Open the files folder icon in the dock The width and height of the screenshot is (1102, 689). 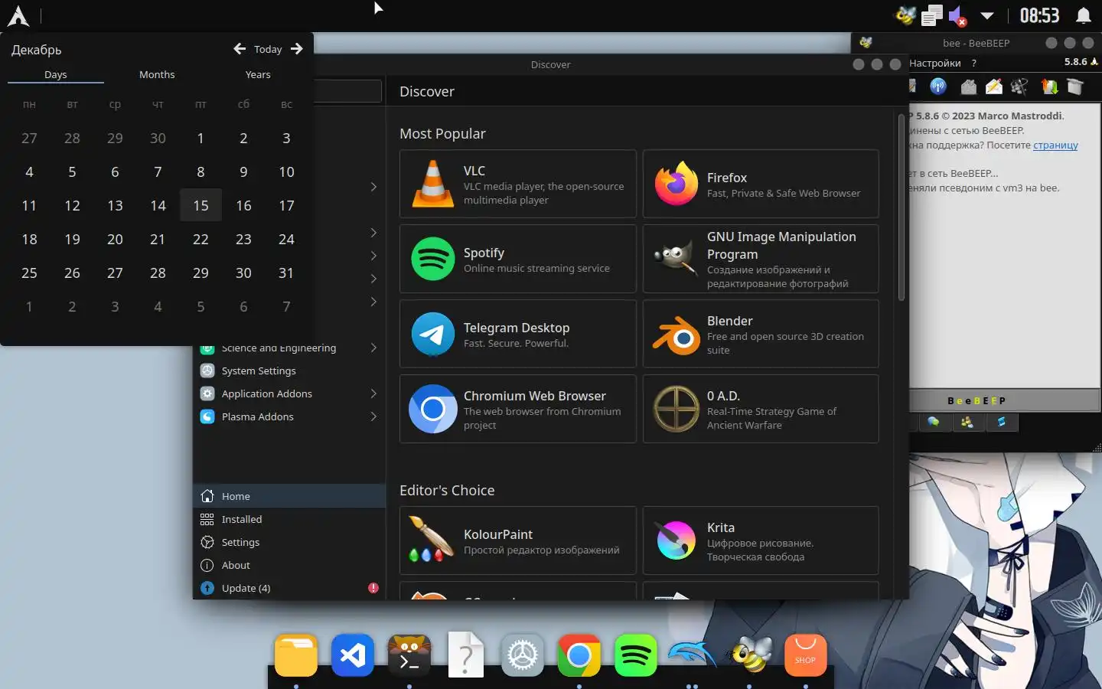tap(296, 655)
